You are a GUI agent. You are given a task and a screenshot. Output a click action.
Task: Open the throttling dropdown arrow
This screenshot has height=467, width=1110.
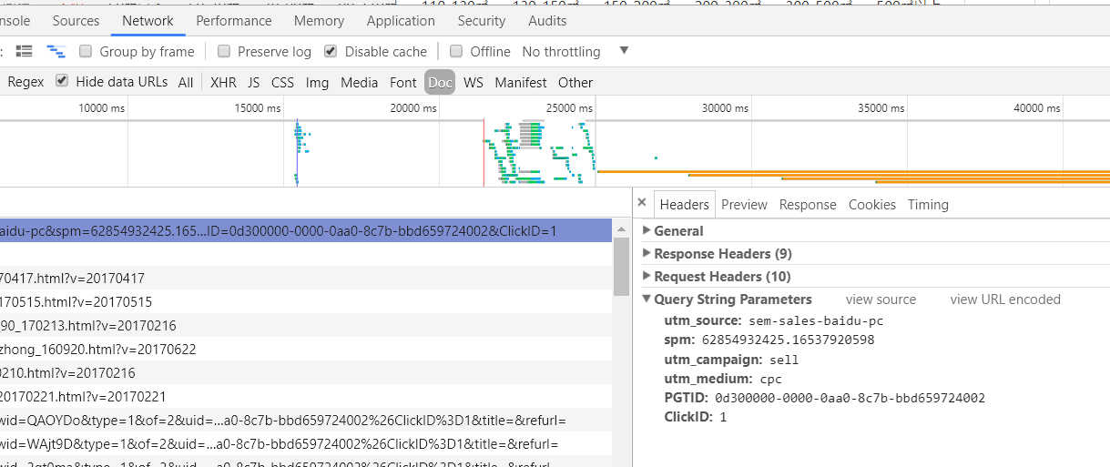pos(624,51)
